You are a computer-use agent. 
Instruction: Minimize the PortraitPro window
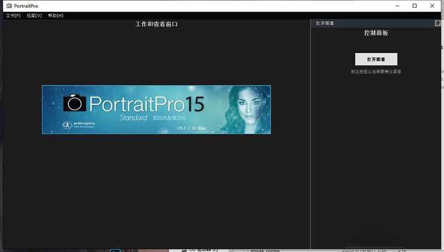[x=397, y=6]
